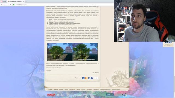Go forward using browser forward arrow
The height and width of the screenshot is (98, 175).
coord(5,5)
